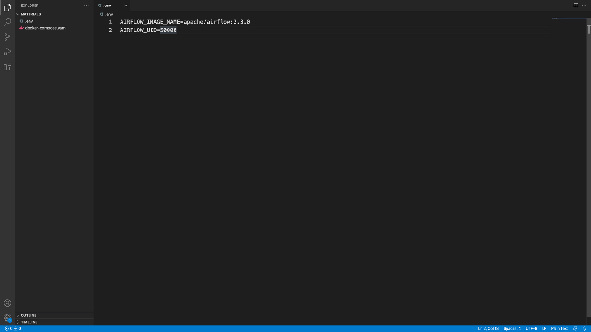The image size is (591, 332).
Task: Click LF end-of-line status item
Action: pyautogui.click(x=544, y=329)
